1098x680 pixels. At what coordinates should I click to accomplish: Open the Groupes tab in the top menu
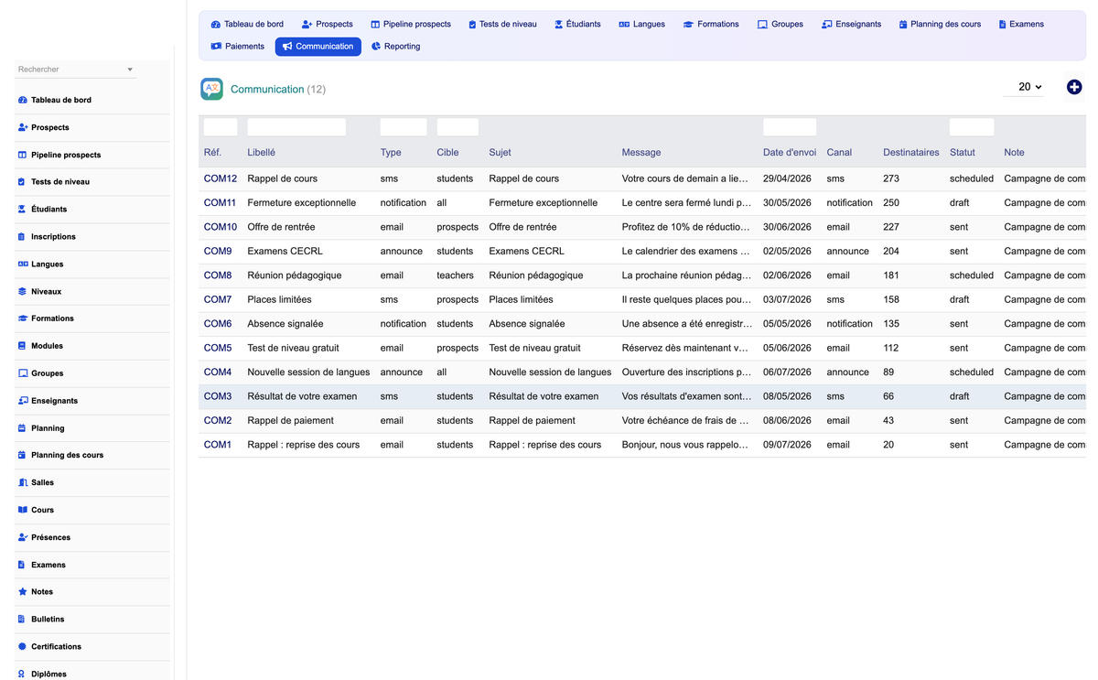click(x=780, y=25)
